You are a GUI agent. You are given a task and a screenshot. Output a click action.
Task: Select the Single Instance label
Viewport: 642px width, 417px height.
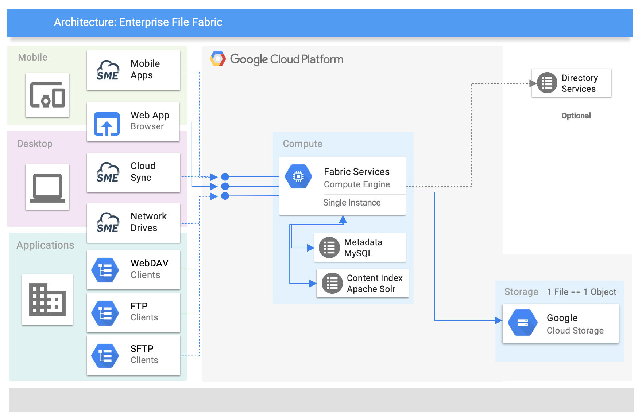pyautogui.click(x=352, y=203)
